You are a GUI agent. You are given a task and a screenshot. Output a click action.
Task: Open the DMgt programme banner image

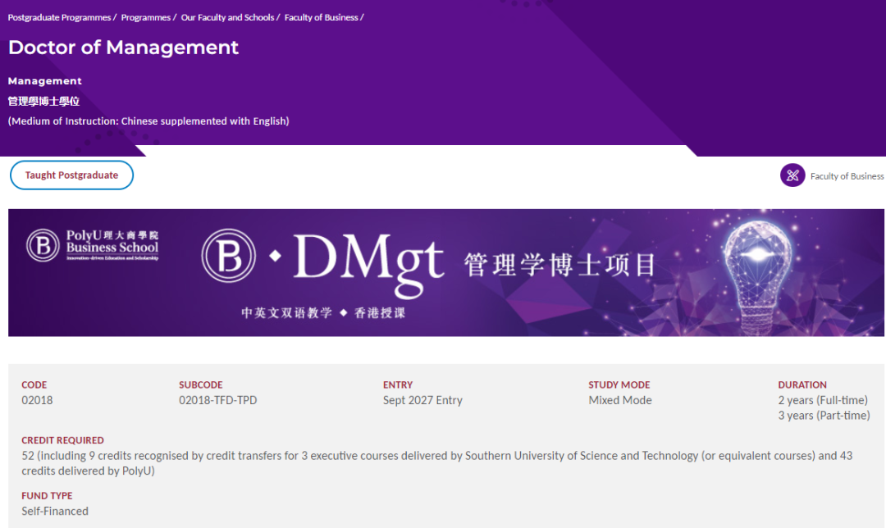[x=445, y=273]
